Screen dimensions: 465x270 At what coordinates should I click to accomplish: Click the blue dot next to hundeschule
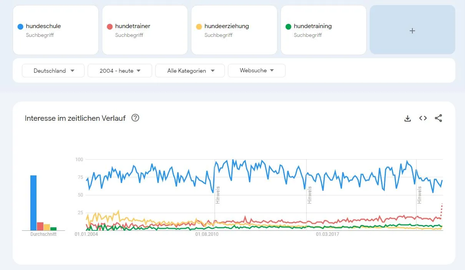(x=20, y=27)
